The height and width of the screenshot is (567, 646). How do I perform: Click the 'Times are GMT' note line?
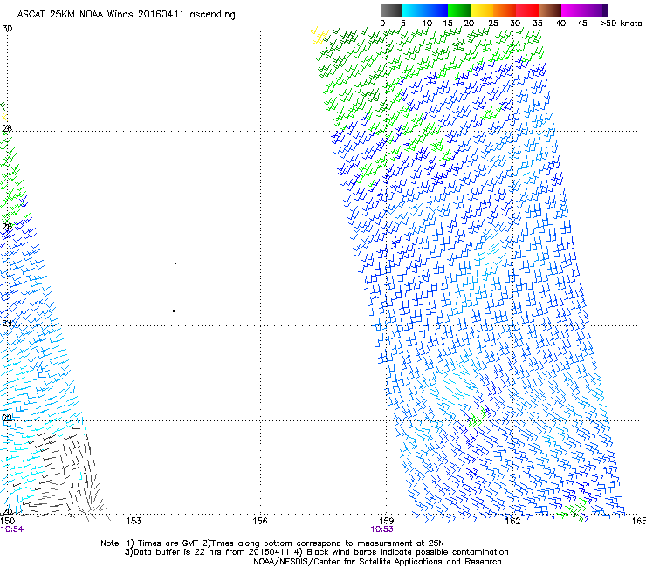click(272, 543)
